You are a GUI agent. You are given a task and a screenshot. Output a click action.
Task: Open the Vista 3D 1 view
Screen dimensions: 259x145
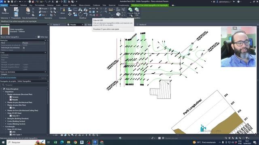[x=16, y=116]
